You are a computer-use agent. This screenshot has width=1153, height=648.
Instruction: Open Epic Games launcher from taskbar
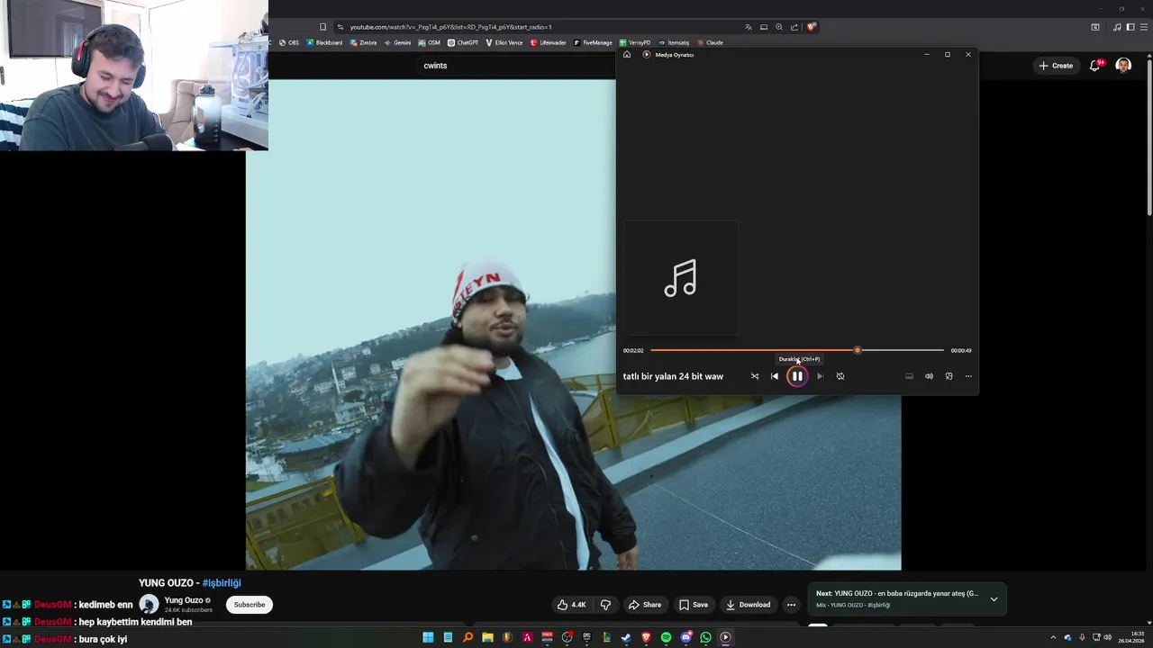pyautogui.click(x=586, y=637)
